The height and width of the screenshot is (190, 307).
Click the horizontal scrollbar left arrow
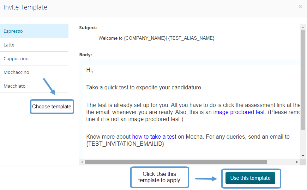[82, 162]
